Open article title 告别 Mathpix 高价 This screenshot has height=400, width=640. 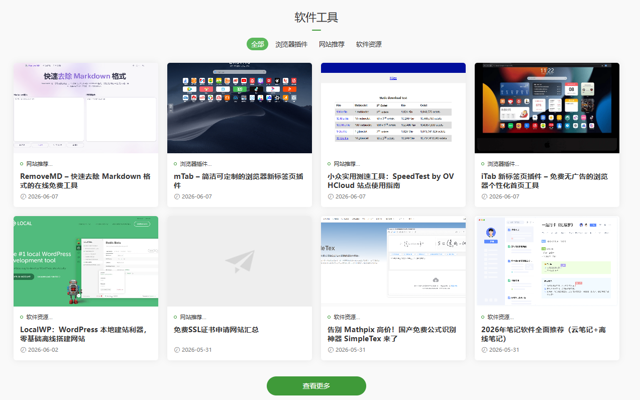click(392, 334)
